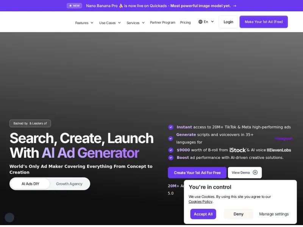Click the checkmark icon beside Instant access
Viewport: 303px width, 227px height.
point(171,127)
